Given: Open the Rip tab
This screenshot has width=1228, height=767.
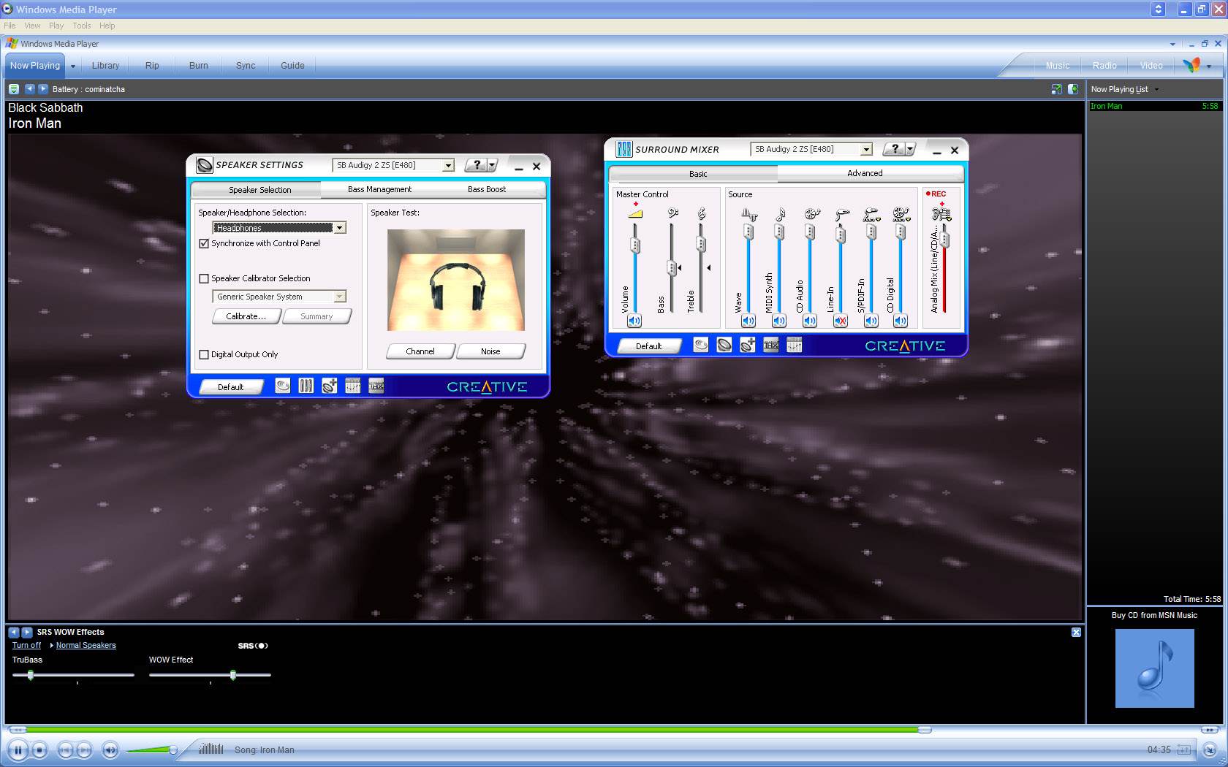Looking at the screenshot, I should (x=152, y=65).
